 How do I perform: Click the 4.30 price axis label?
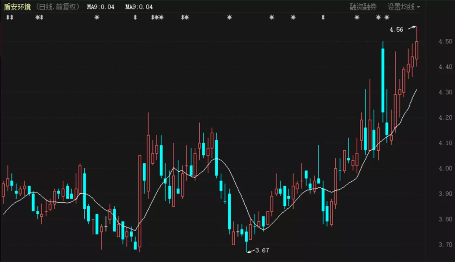[x=445, y=92]
